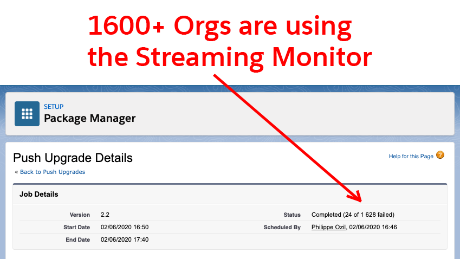The image size is (460, 259).
Task: Click the Status field label
Action: (x=292, y=215)
